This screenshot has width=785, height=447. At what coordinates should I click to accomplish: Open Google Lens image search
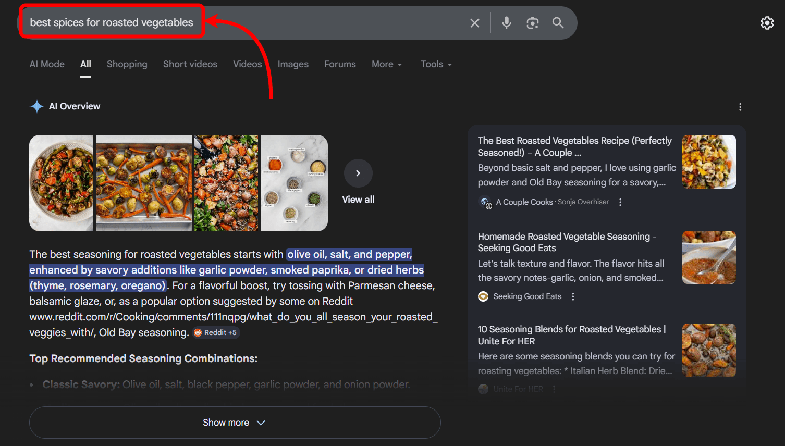point(532,22)
